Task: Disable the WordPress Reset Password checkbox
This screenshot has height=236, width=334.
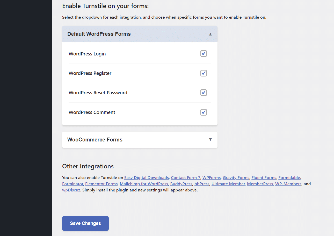Action: (x=204, y=92)
